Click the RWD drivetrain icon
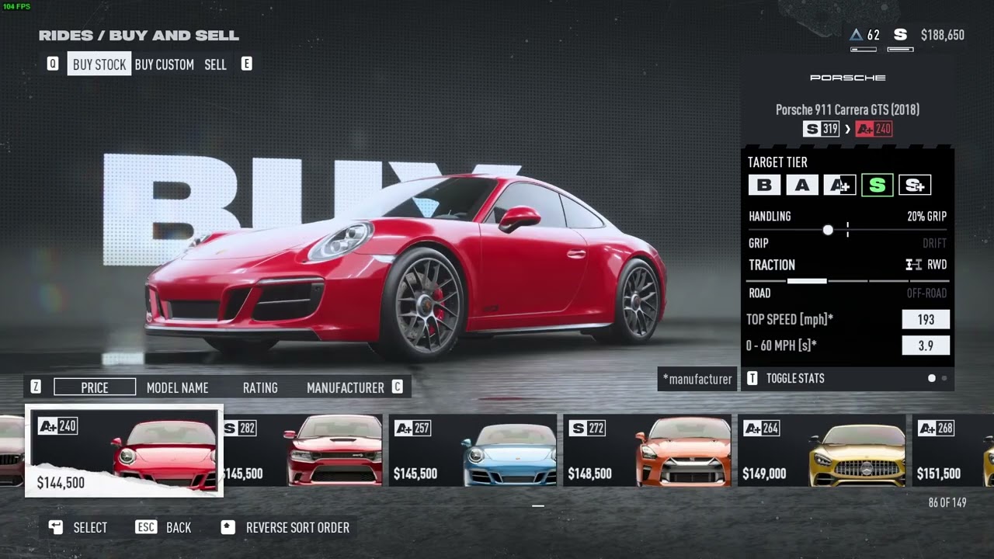Image resolution: width=994 pixels, height=559 pixels. coord(914,265)
